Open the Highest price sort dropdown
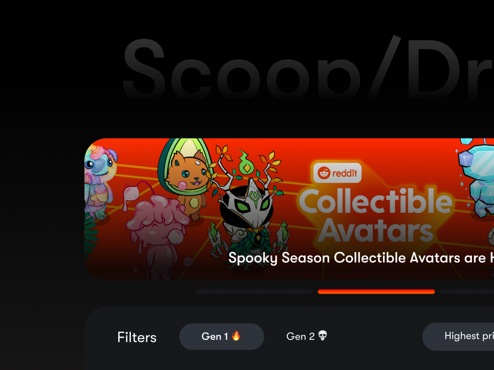The image size is (494, 370). pyautogui.click(x=458, y=336)
